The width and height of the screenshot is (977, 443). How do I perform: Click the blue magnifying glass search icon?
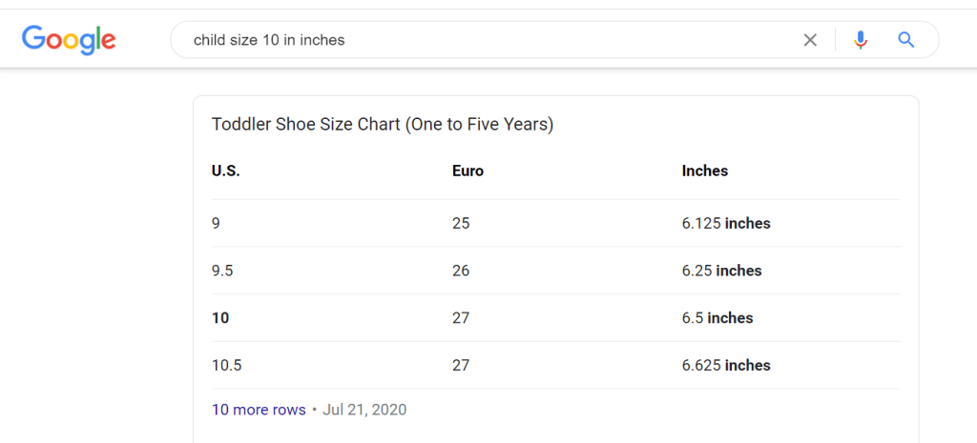tap(906, 40)
